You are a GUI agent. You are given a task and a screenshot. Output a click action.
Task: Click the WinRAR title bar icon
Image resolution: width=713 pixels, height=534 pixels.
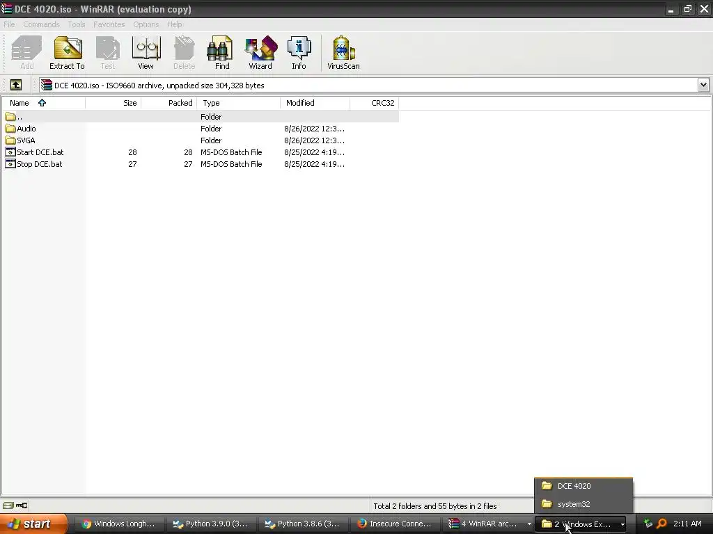pyautogui.click(x=6, y=8)
